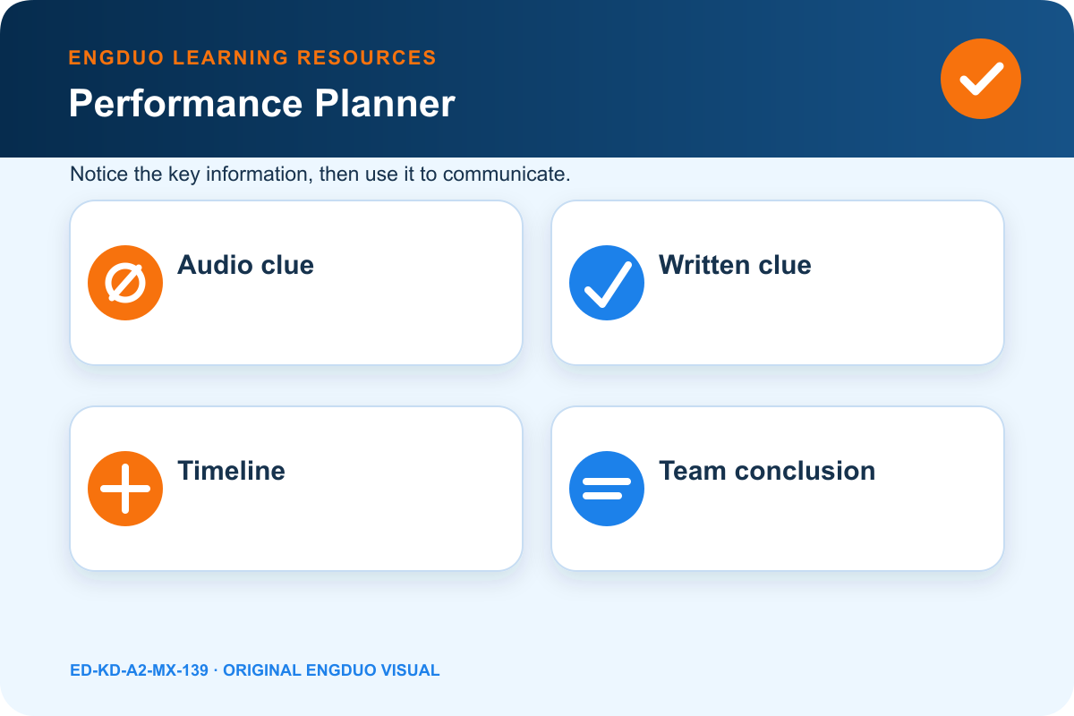Viewport: 1074px width, 716px height.
Task: Click the Performance Planner heading
Action: click(262, 104)
